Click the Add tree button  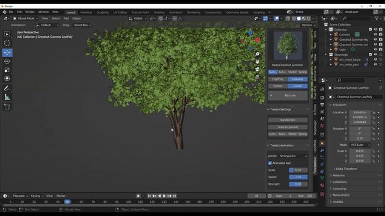(x=288, y=95)
